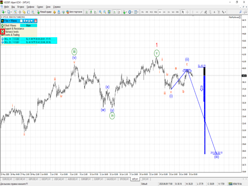
Task: Click the SELL W signal row
Action: (29, 39)
